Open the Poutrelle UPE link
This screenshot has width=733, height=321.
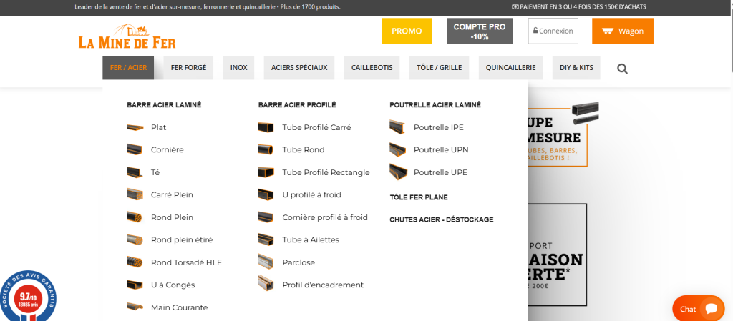[x=440, y=172]
